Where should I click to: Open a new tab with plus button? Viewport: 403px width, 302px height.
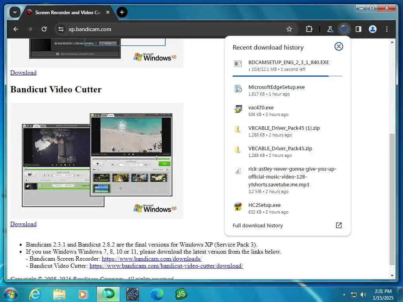point(122,12)
